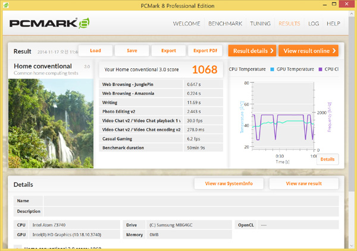Screen dimensions: 357x251
Task: Click the temperature frequency chart
Action: pos(283,116)
